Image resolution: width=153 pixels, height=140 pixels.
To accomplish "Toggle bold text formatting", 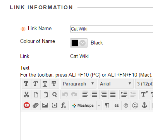I will [26, 84].
